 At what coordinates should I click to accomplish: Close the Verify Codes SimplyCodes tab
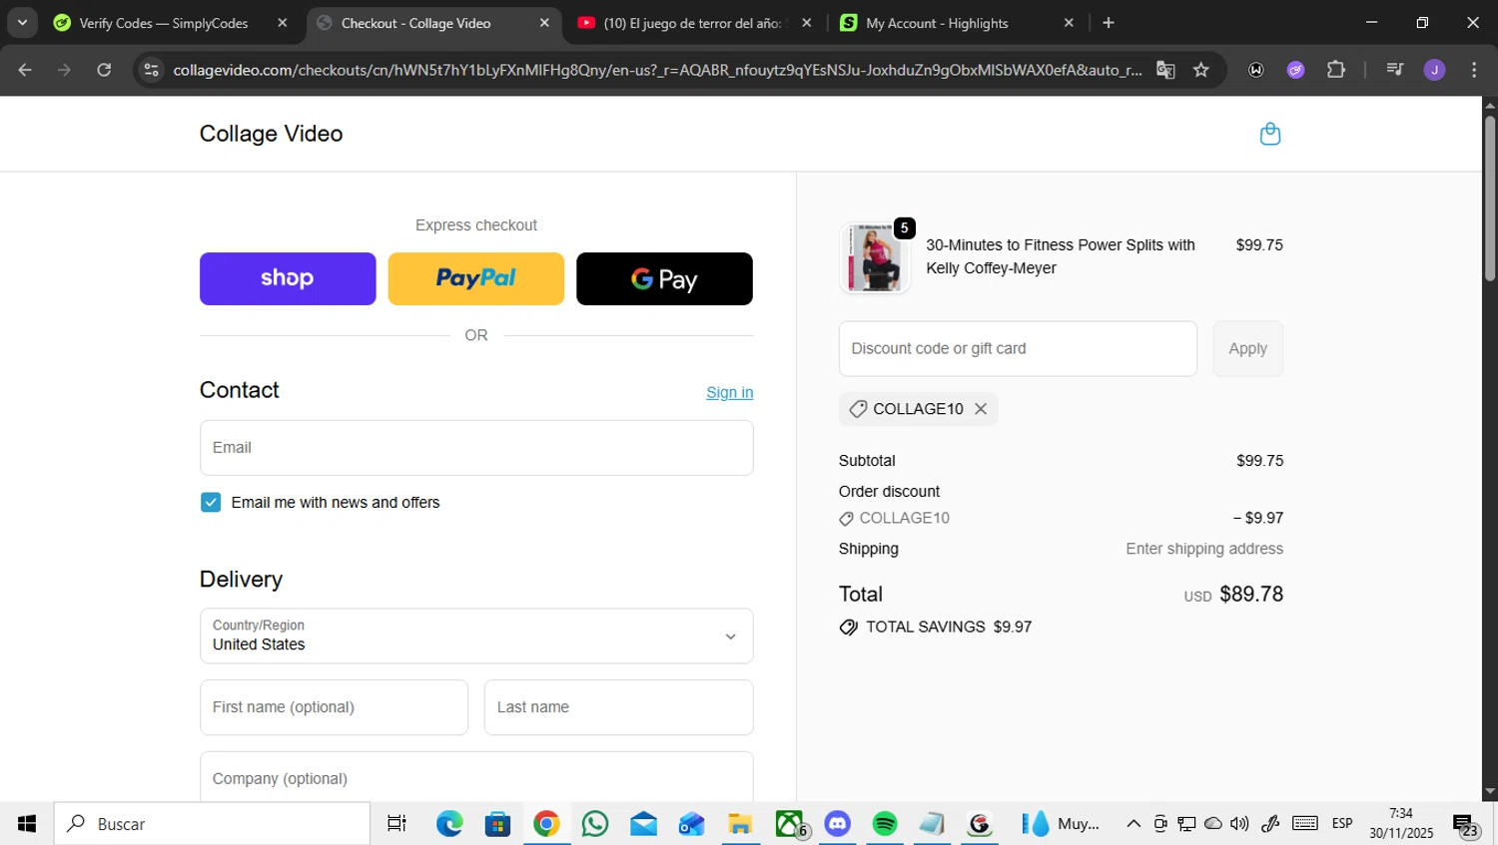pyautogui.click(x=283, y=23)
